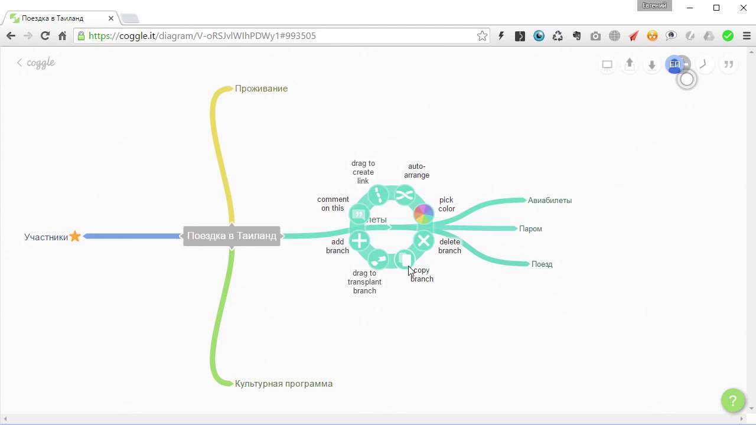
Task: Click the green help question mark button
Action: pos(733,400)
